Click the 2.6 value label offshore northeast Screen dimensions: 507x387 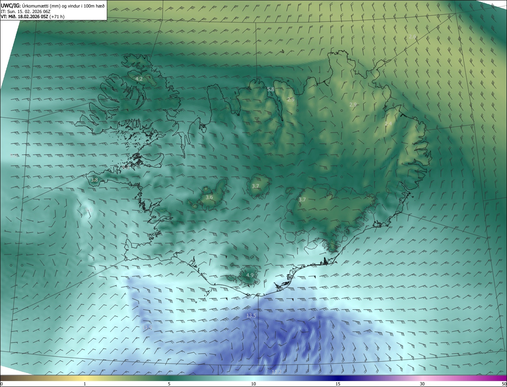[412, 37]
